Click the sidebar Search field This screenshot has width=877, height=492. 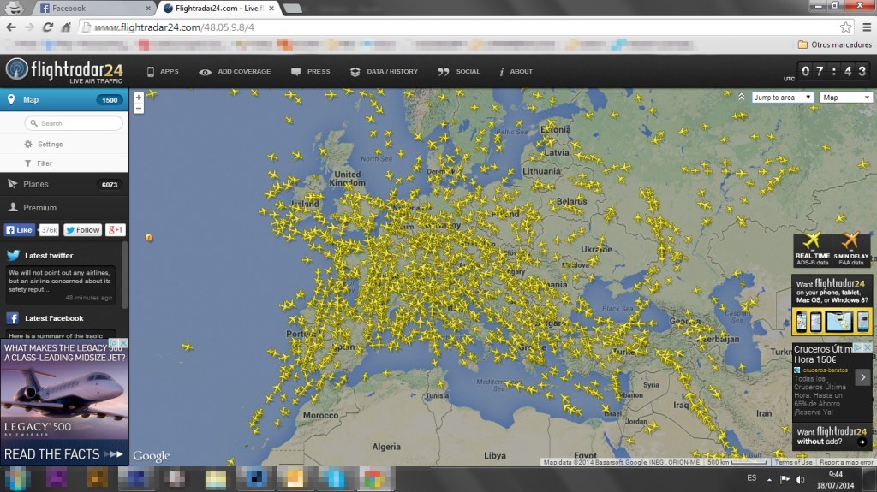[x=74, y=123]
